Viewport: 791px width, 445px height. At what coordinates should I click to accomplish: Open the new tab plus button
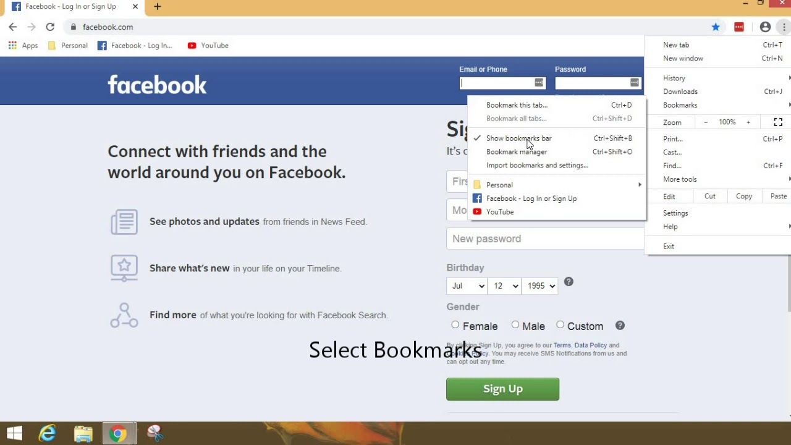click(158, 6)
